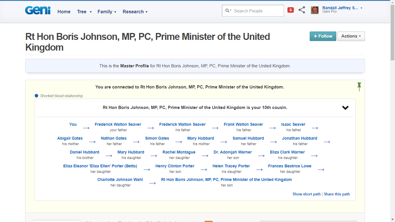Go to the Home menu item
The width and height of the screenshot is (395, 222).
[64, 12]
